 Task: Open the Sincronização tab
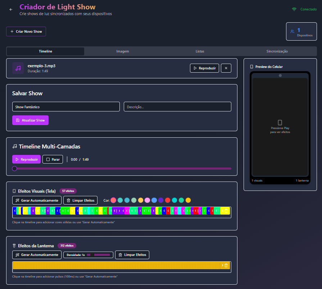[277, 51]
